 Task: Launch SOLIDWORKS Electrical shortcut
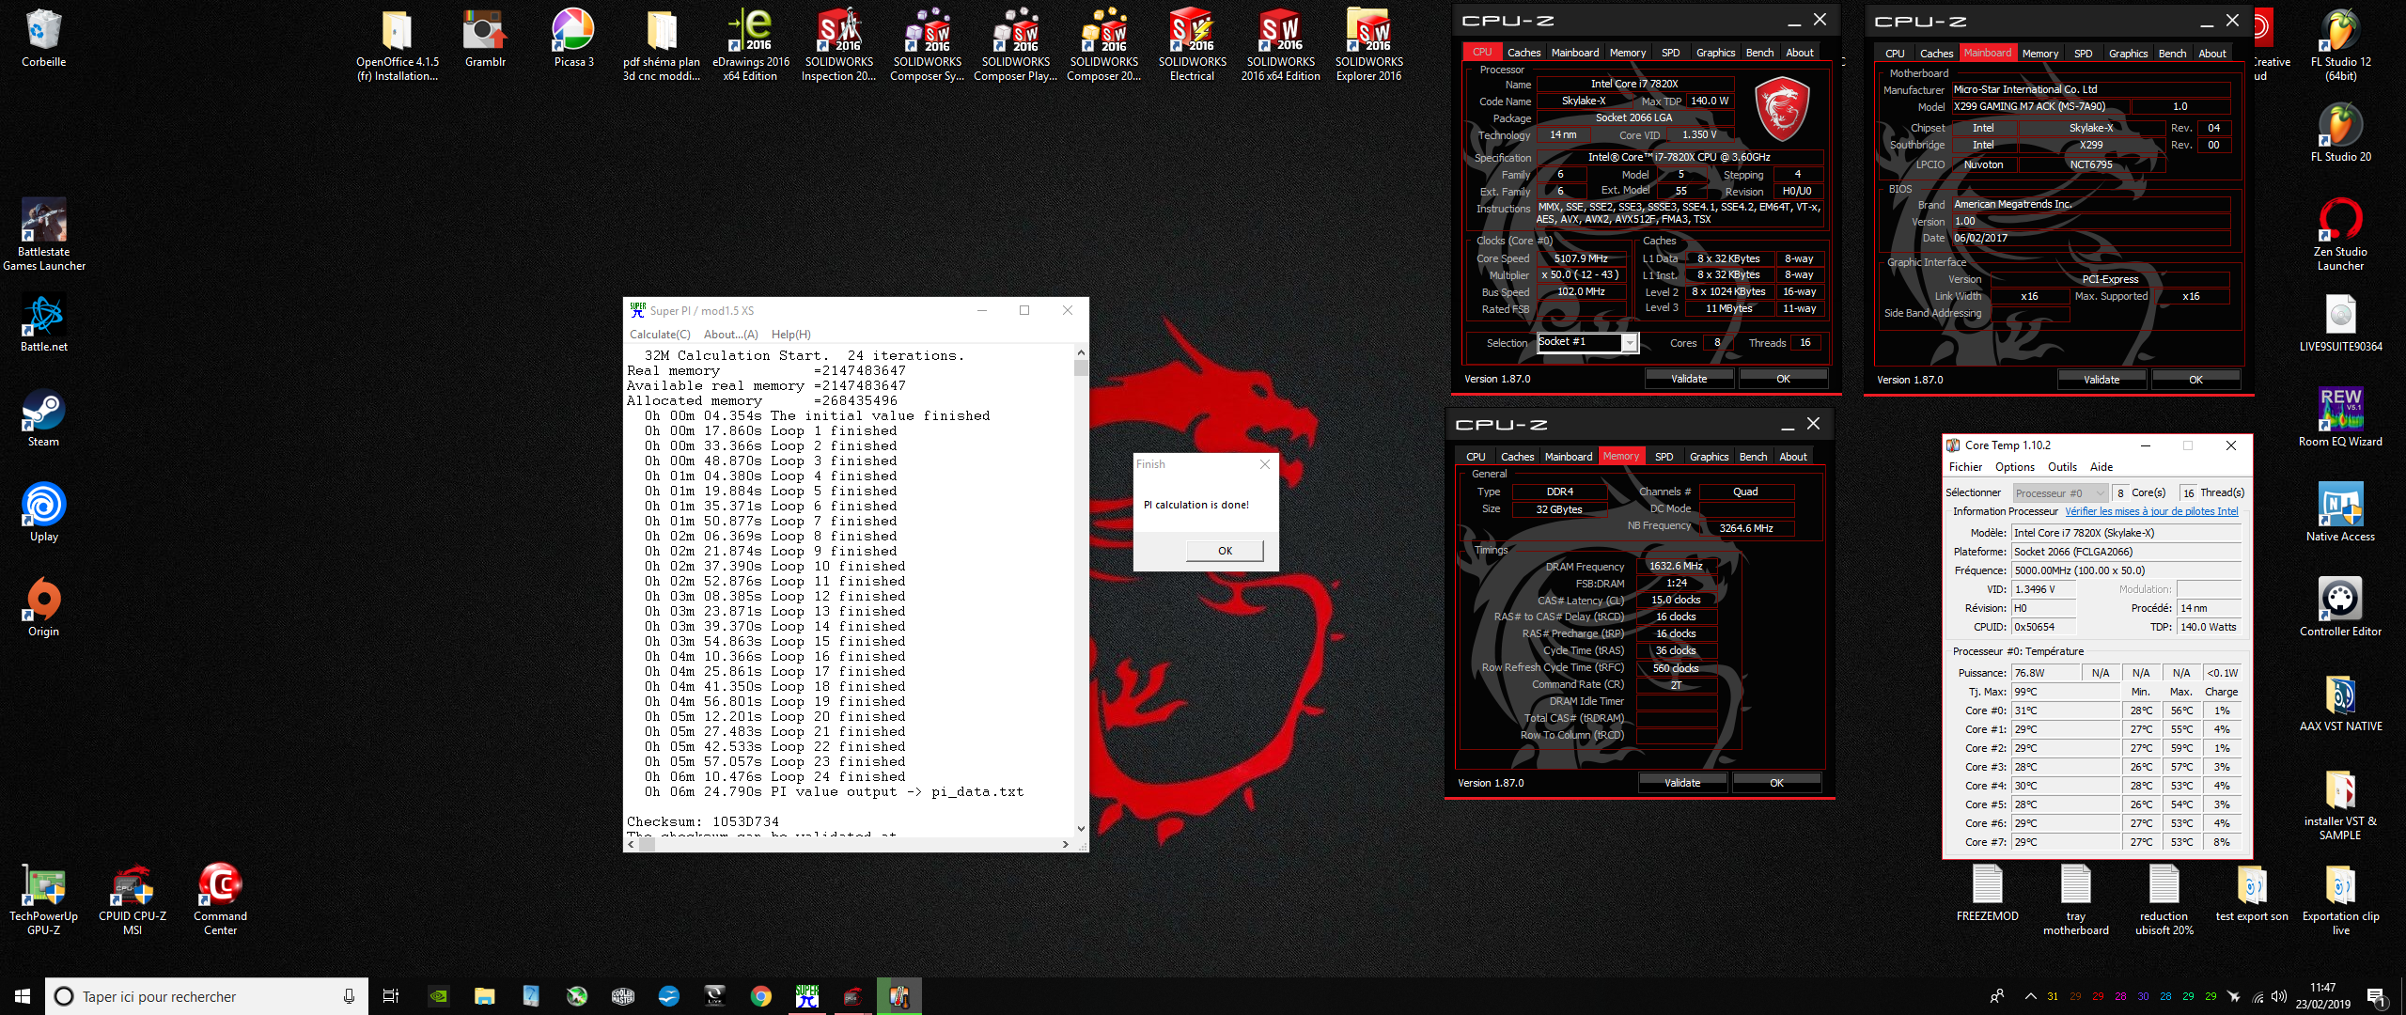point(1192,44)
